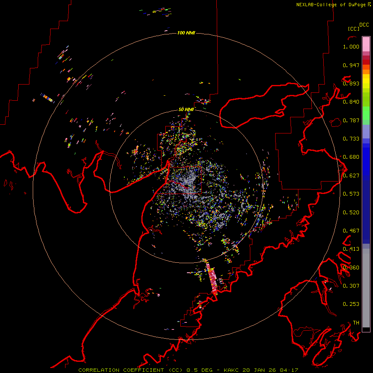373x373 pixels.
Task: Click the bright green band of the color scale
Action: pos(366,113)
